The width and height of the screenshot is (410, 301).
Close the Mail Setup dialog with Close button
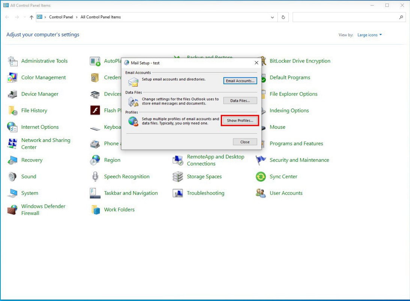(245, 142)
